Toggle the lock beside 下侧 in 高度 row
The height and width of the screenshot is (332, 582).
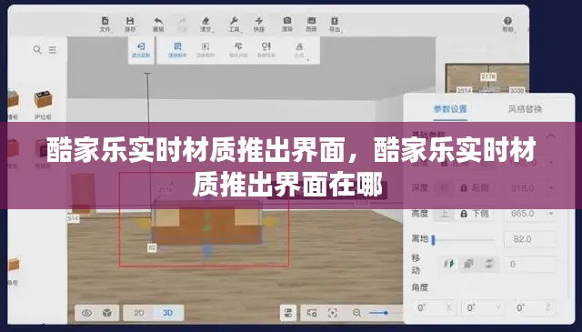[464, 214]
